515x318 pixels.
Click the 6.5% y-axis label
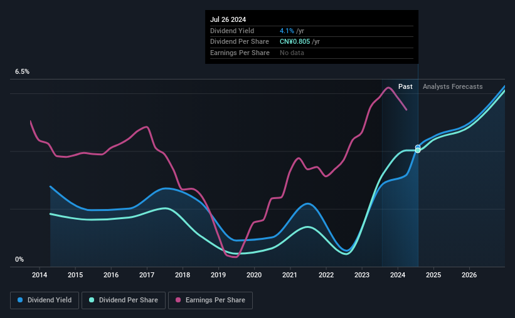click(23, 72)
